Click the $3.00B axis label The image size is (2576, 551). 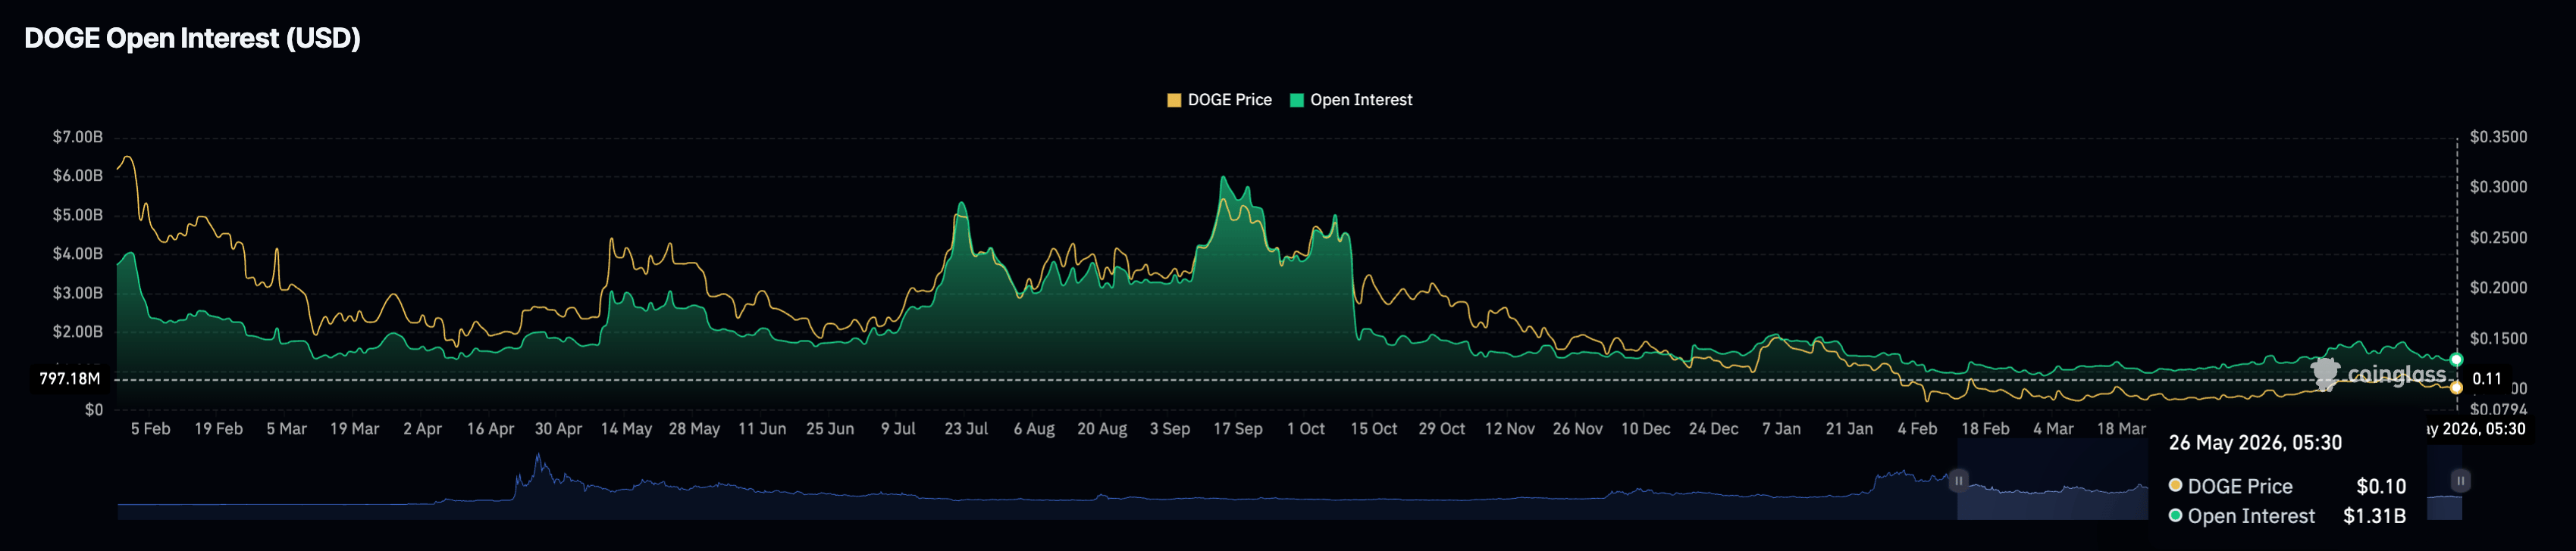(78, 292)
